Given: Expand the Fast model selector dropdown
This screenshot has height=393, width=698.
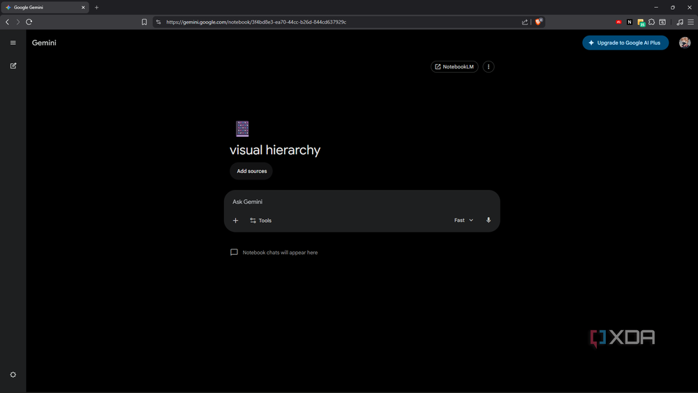Looking at the screenshot, I should tap(463, 221).
